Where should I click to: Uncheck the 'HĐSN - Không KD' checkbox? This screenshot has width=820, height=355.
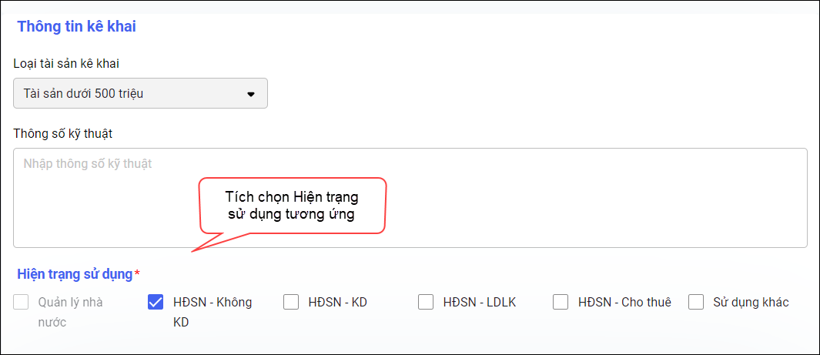tap(156, 302)
